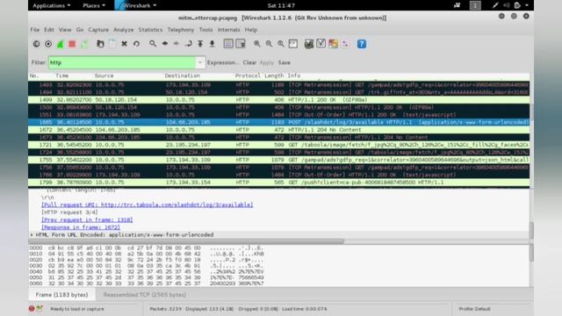
Task: Go to packet number icon
Action: tap(189, 44)
